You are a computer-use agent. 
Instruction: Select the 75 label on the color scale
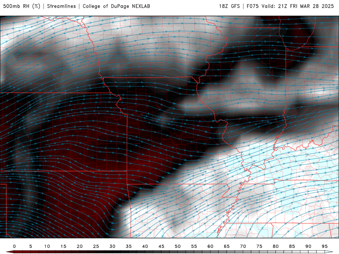coord(259,246)
